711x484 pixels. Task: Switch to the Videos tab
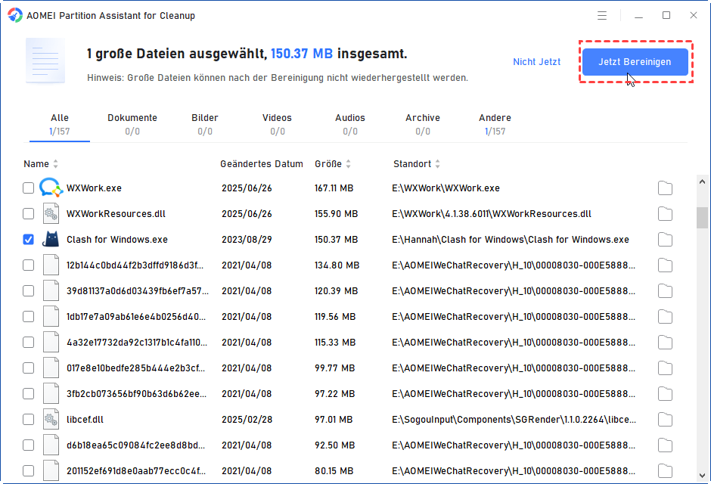click(277, 124)
